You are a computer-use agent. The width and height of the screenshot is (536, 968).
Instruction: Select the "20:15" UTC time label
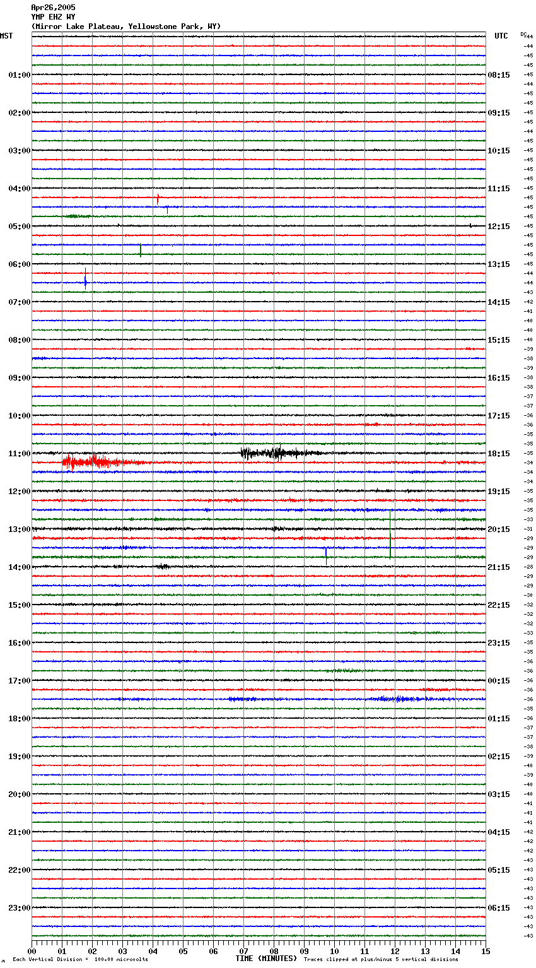coord(499,529)
